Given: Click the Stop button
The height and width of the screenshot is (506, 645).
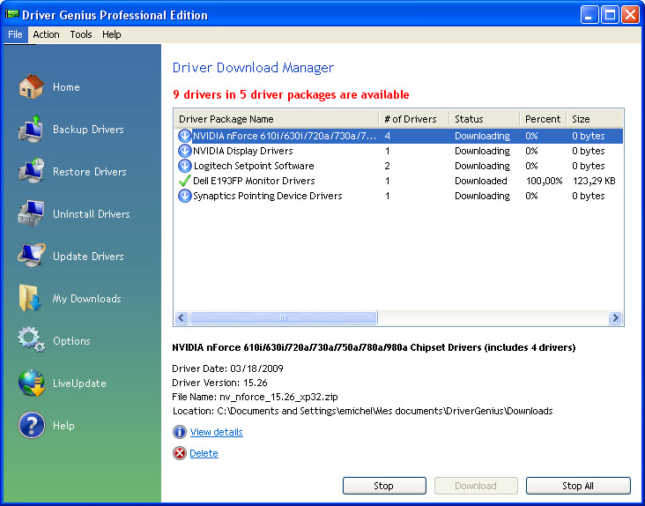Looking at the screenshot, I should pos(384,486).
